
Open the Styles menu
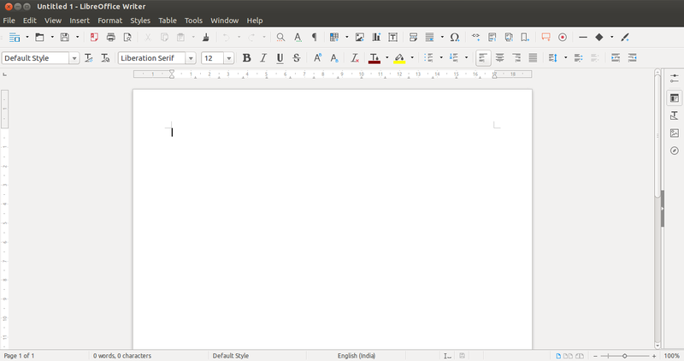140,21
